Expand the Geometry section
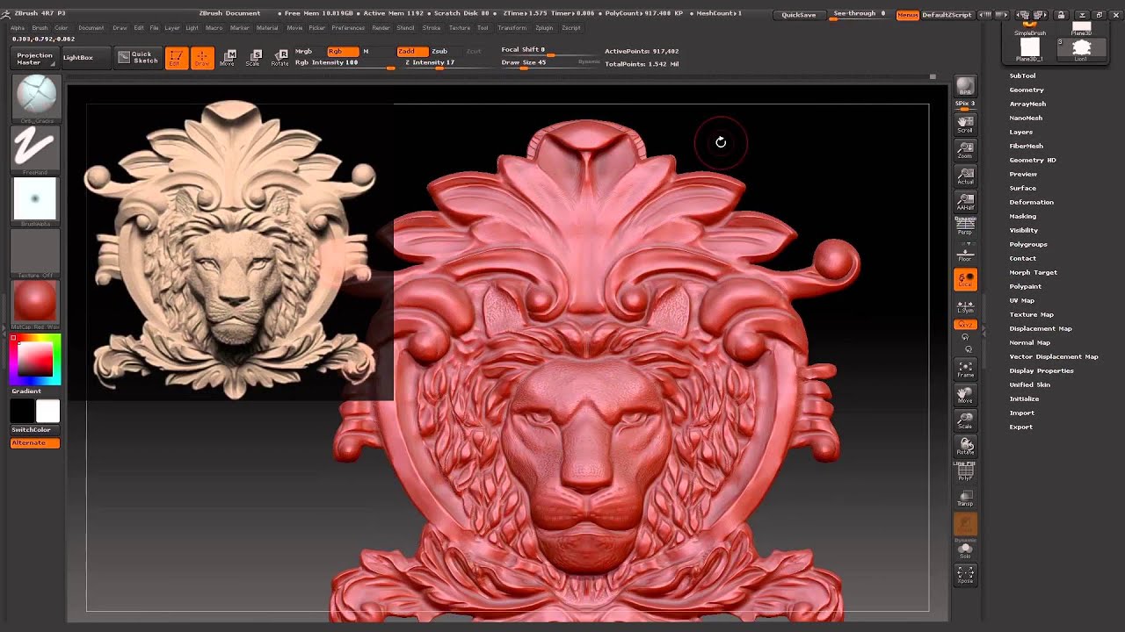Screen dimensions: 1125x632 pyautogui.click(x=1027, y=90)
